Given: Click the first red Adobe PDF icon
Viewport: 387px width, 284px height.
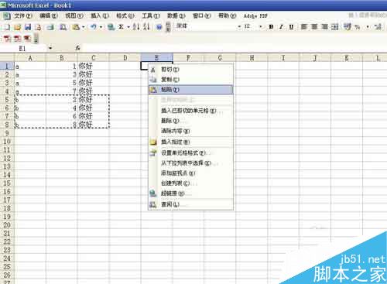Looking at the screenshot, I should click(7, 39).
